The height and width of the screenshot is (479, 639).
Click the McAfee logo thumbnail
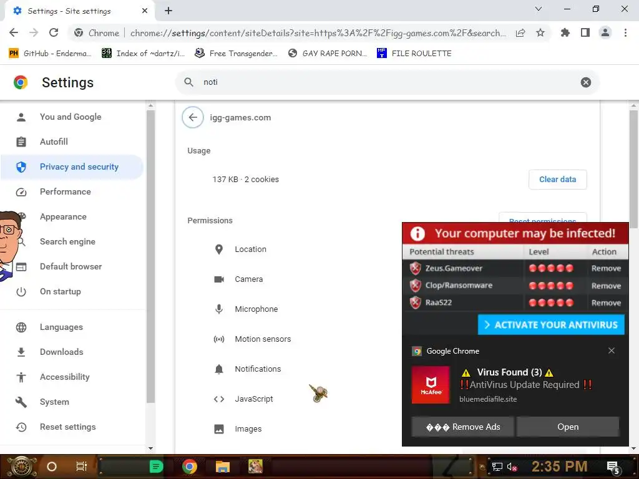point(431,385)
